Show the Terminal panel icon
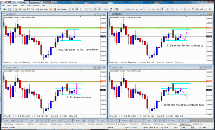Viewport: 215px width, 130px height. pos(29,9)
